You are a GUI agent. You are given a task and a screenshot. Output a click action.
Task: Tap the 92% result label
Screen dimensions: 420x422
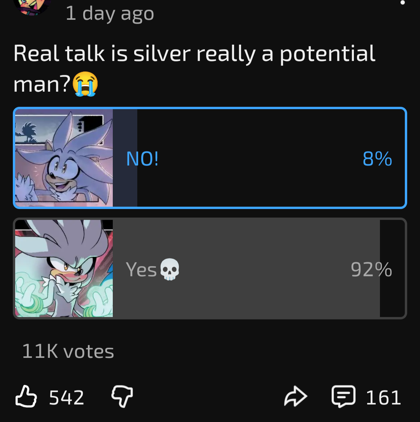(371, 269)
